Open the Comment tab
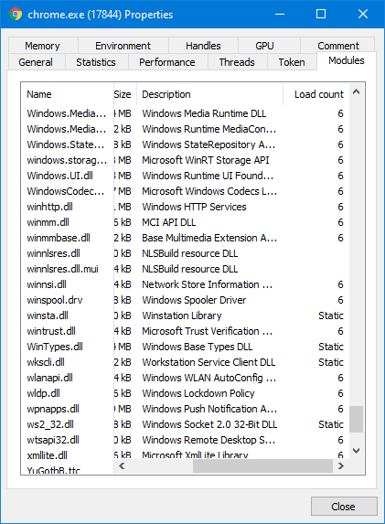 click(x=338, y=46)
